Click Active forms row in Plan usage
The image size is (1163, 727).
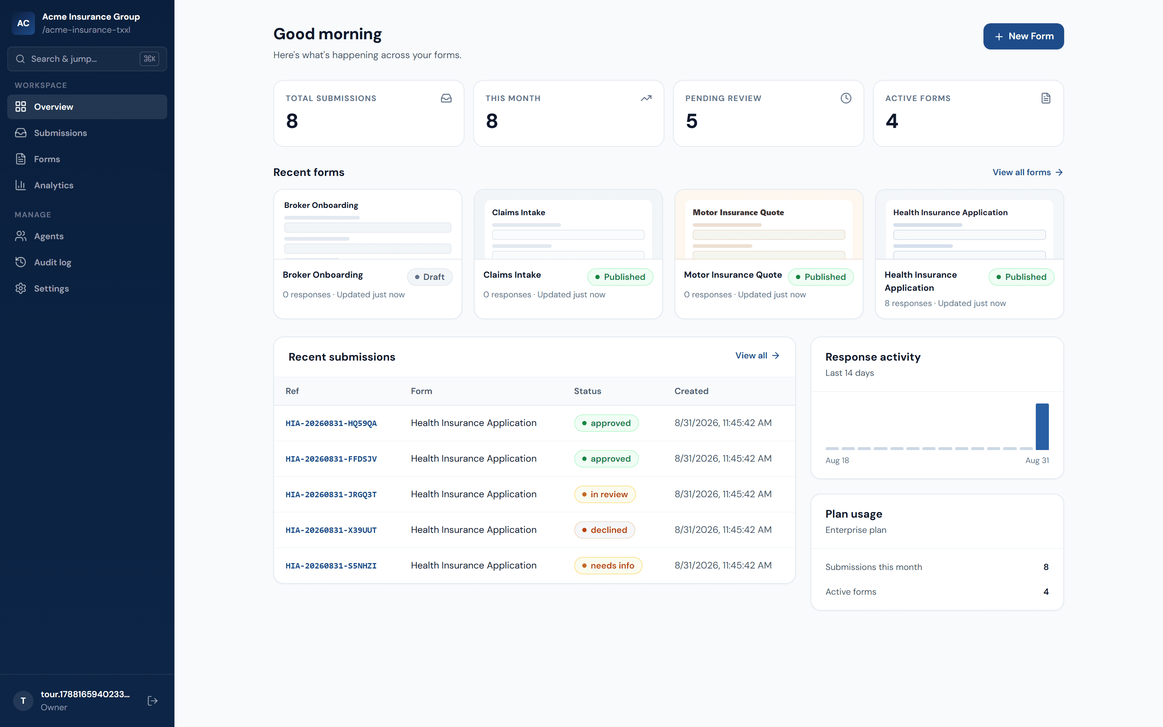tap(937, 592)
